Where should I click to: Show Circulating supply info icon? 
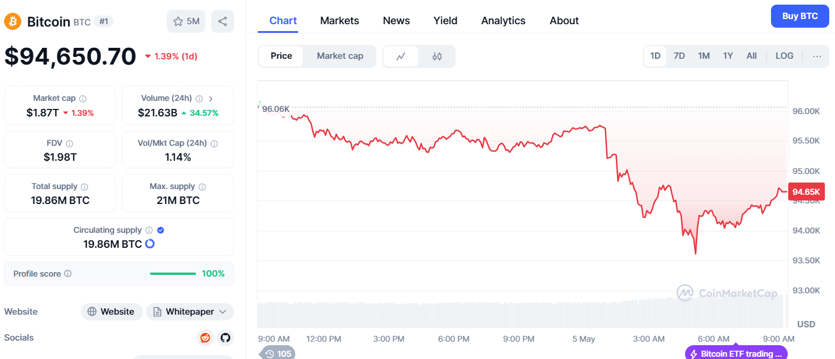149,230
